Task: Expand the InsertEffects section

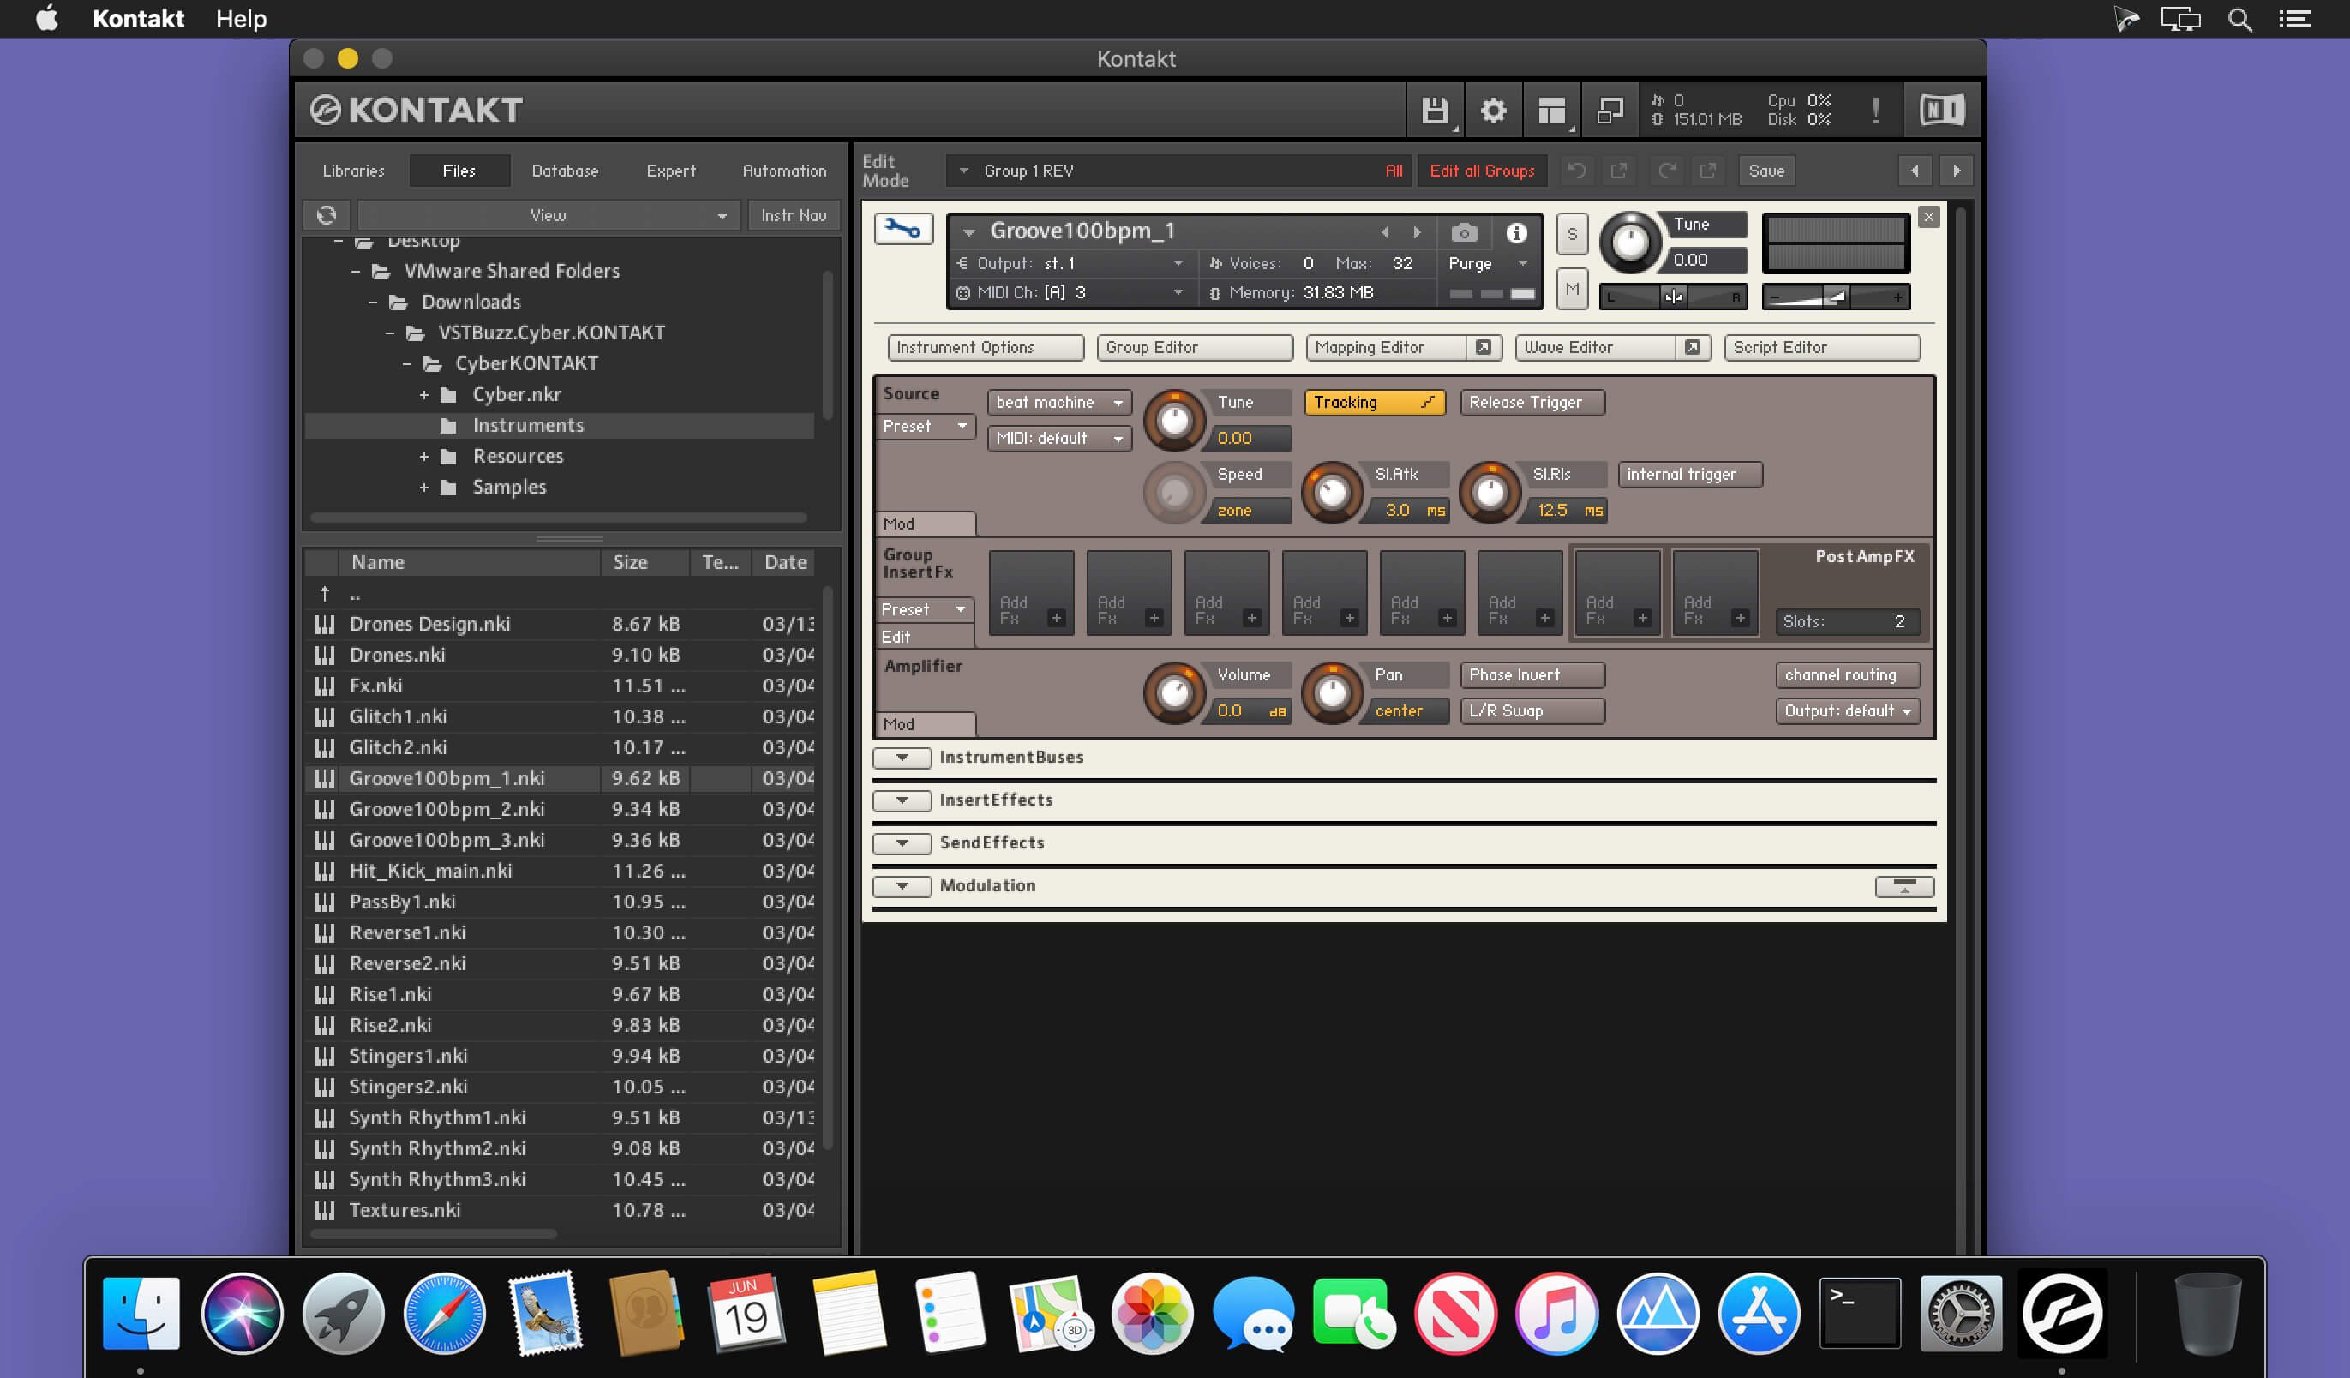Action: click(x=902, y=801)
